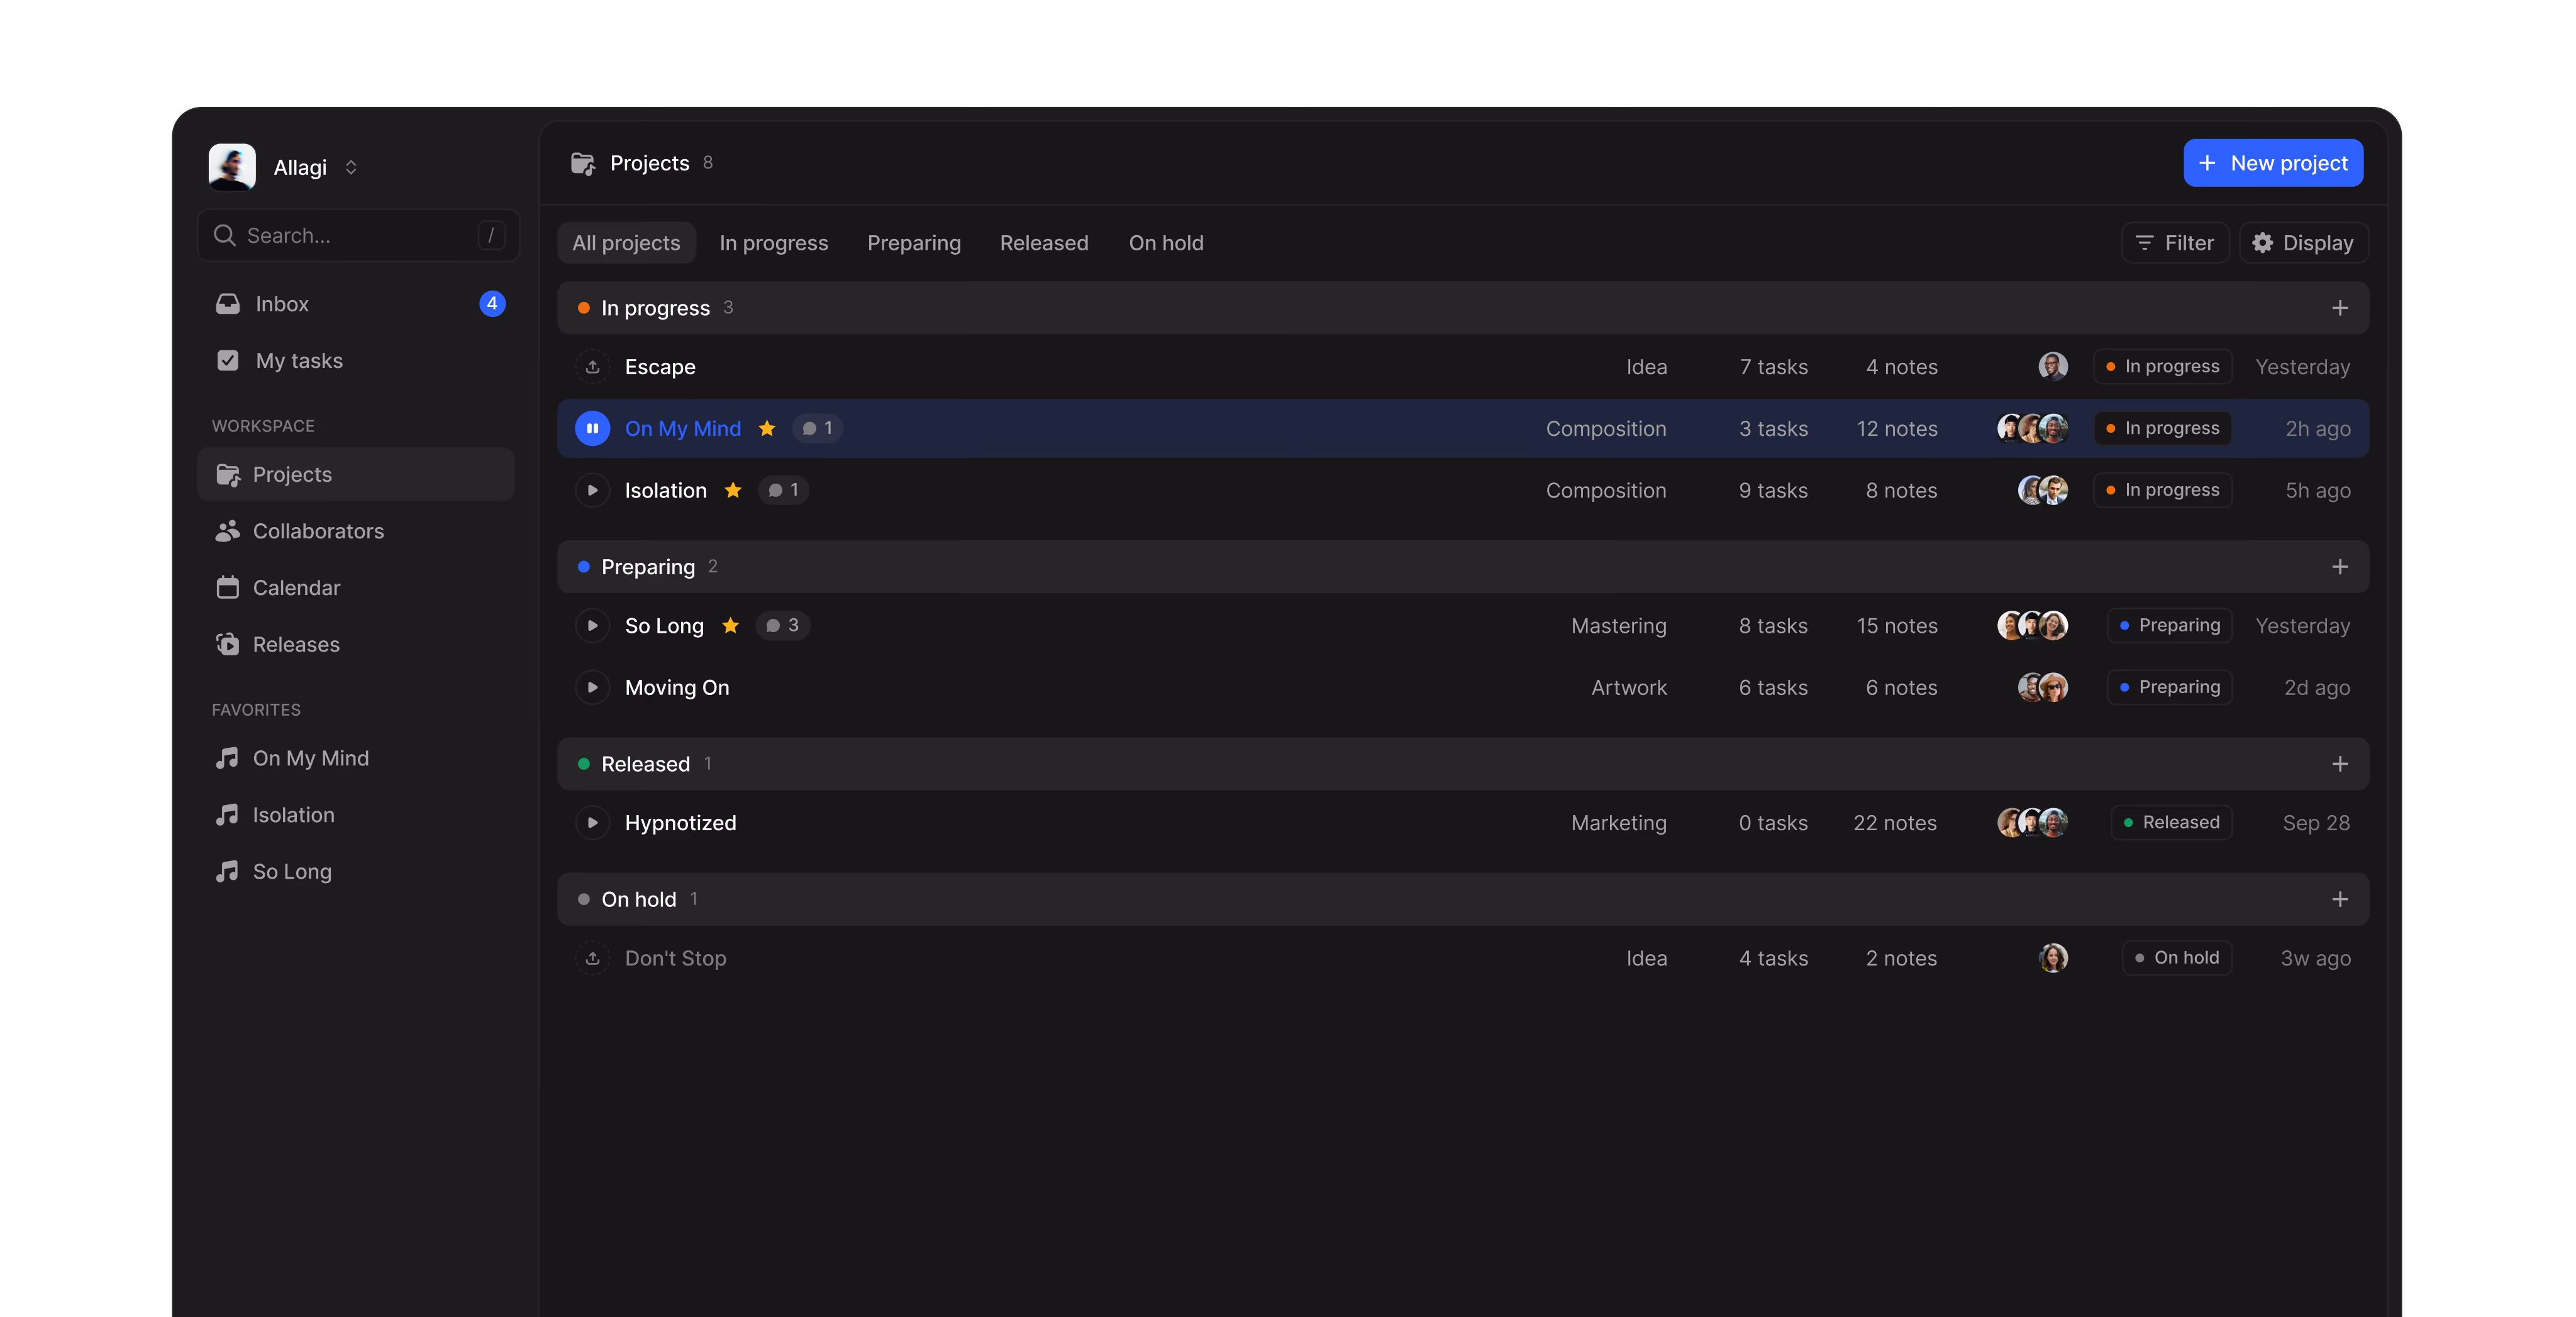Open On hold status badge for Don't Stop
This screenshot has width=2576, height=1317.
2177,958
